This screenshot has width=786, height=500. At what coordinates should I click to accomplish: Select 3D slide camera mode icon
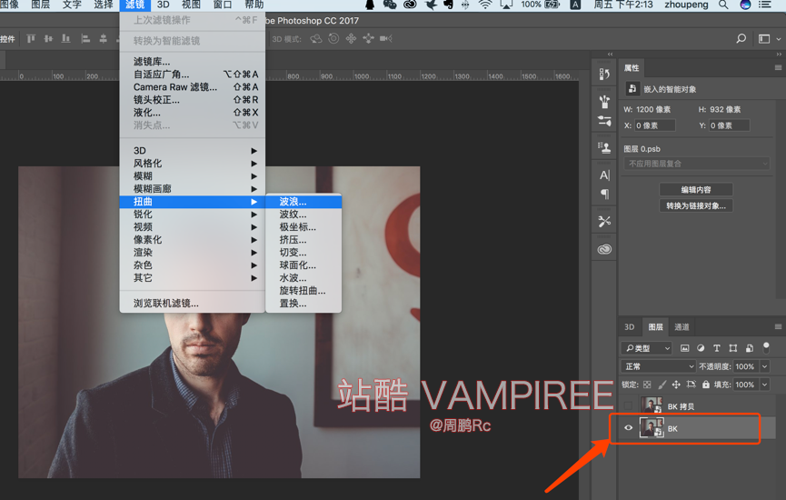click(x=368, y=38)
